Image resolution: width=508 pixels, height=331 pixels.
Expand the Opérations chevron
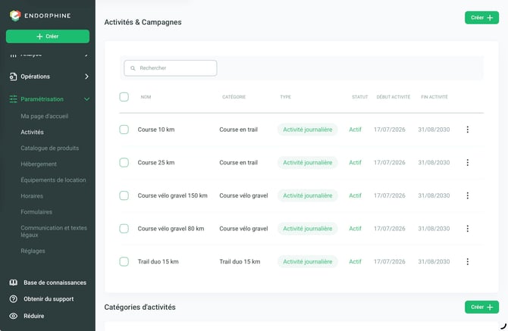click(86, 77)
